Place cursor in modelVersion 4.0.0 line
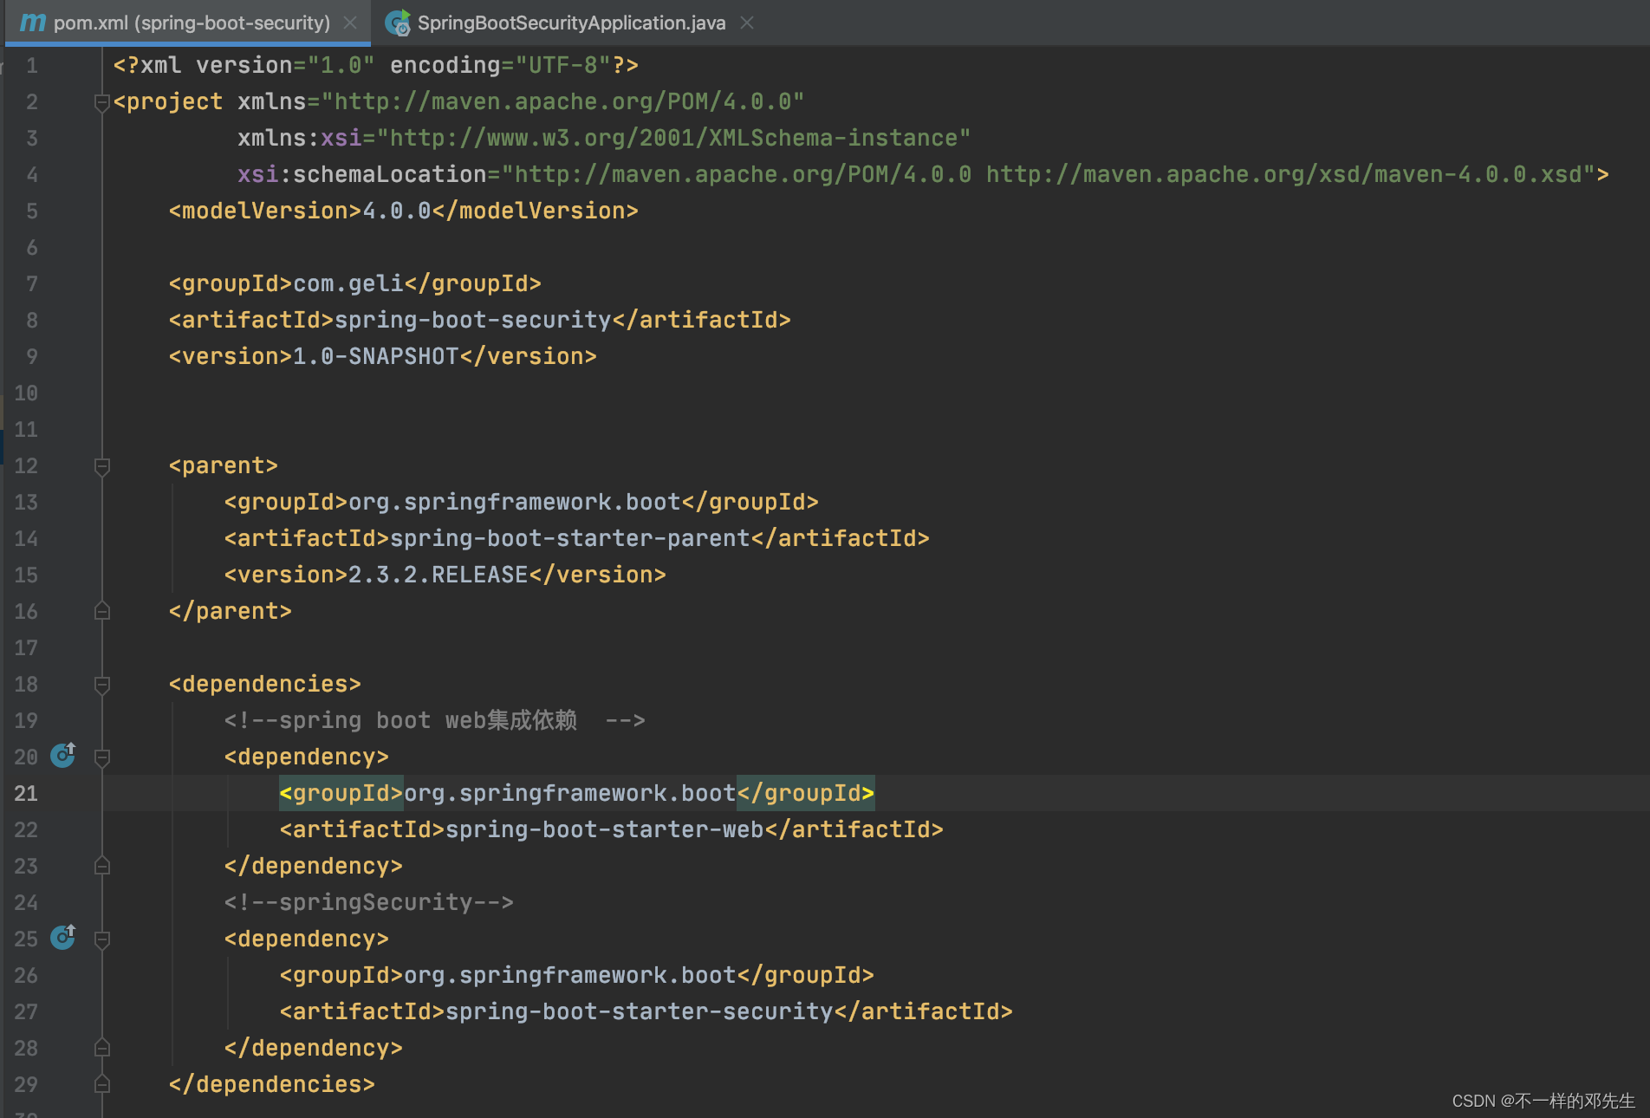 [x=404, y=211]
